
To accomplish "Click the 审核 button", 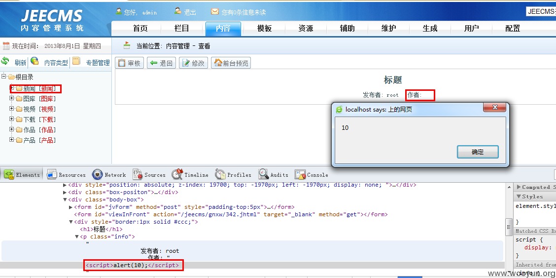I will 130,63.
